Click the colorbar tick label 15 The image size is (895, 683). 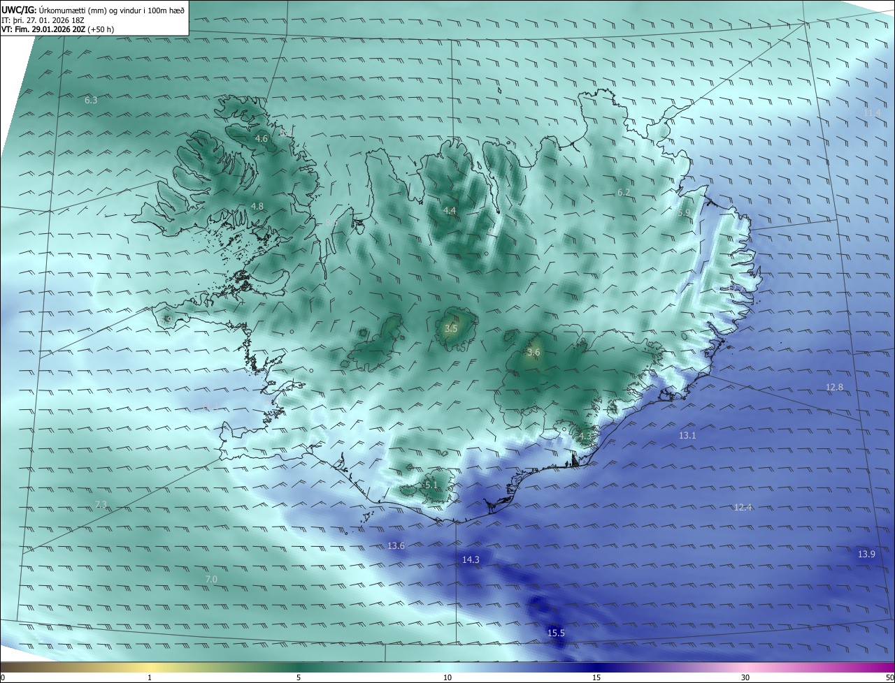point(596,677)
